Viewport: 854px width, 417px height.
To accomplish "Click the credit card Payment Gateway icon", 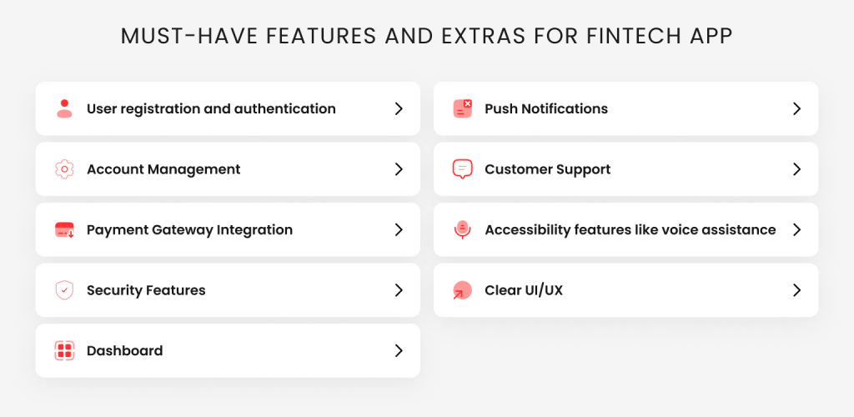I will 64,230.
